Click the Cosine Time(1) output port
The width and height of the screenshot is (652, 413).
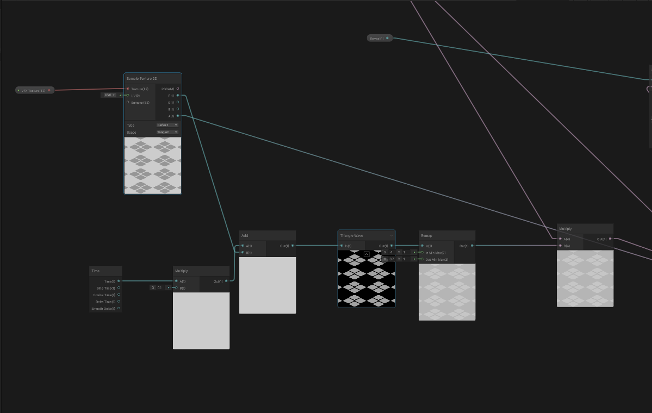coord(119,295)
